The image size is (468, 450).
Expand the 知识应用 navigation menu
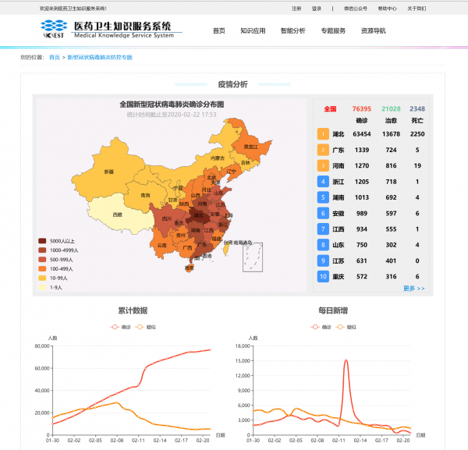(x=253, y=31)
